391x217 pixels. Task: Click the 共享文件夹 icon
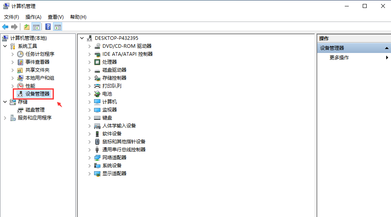[20, 70]
